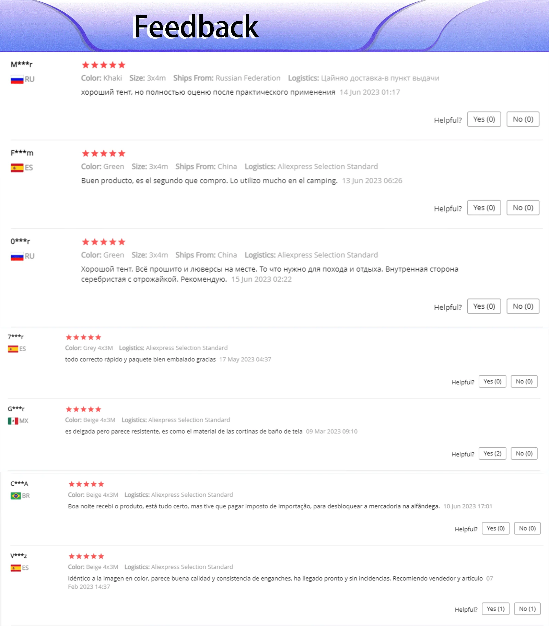Click Yes (0) on C***A's Beige review
This screenshot has width=549, height=626.
(x=495, y=528)
